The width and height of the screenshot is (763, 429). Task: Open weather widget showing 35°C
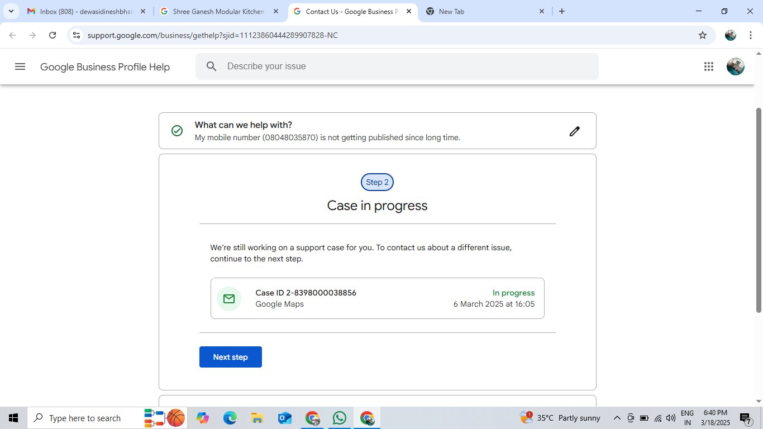tap(560, 418)
